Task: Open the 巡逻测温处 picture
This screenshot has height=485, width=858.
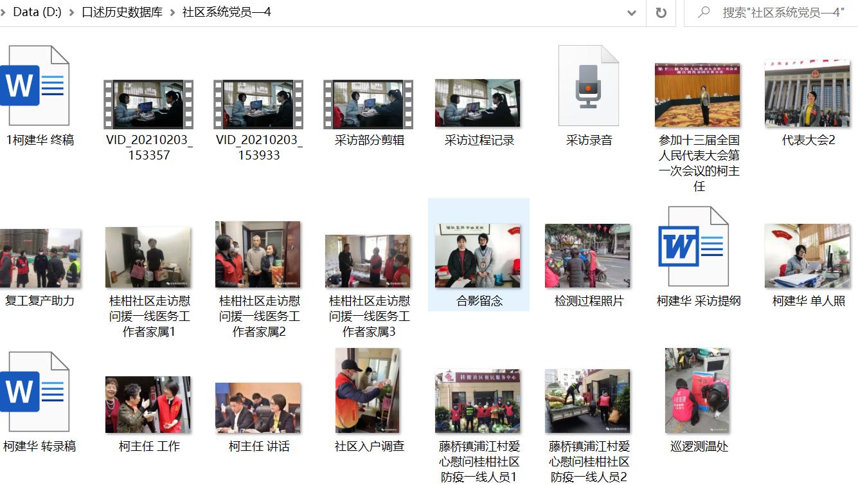Action: (x=698, y=391)
